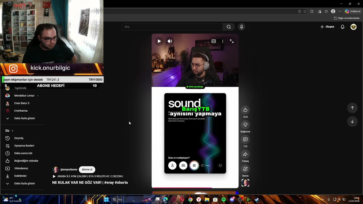Open the Edge apps grid icon in the address bar
The image size is (363, 204).
point(299,11)
